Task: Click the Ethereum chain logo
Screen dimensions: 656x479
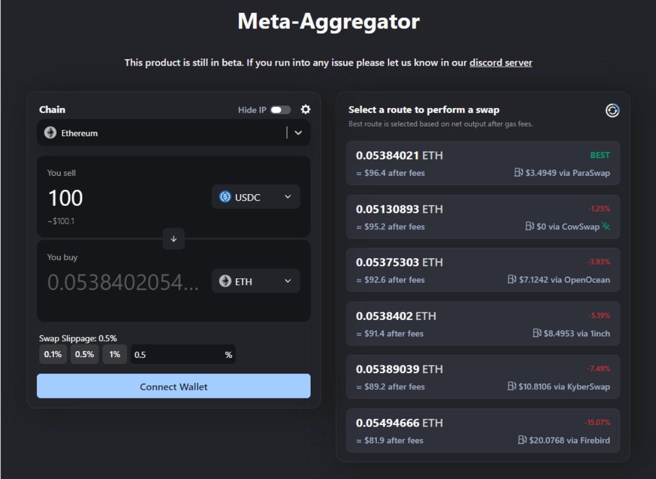Action: pyautogui.click(x=49, y=132)
